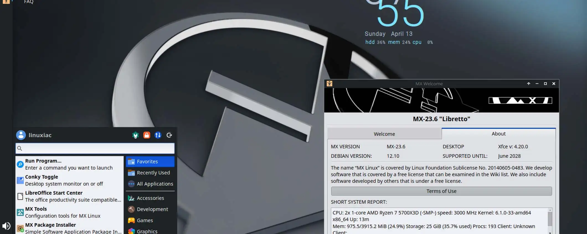Click the 'cpu 0%' Conky readout
The width and height of the screenshot is (587, 234).
(423, 42)
